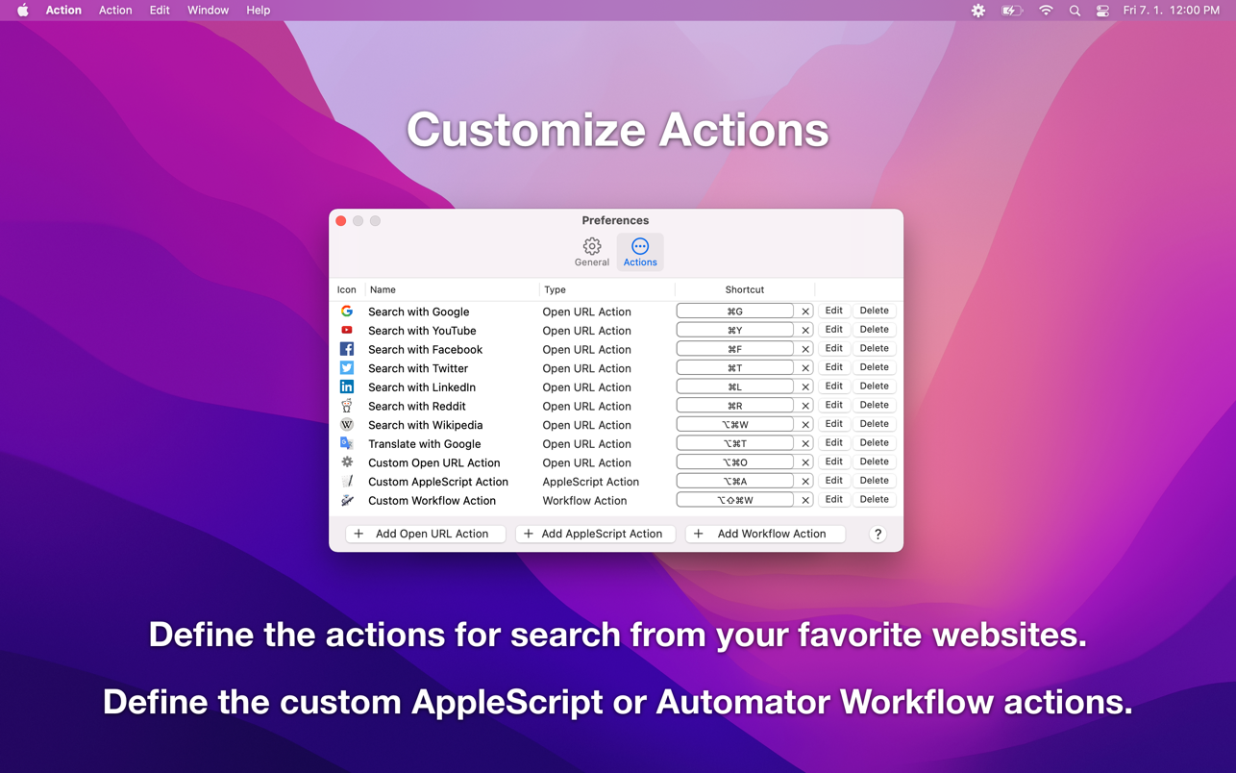Click the ⌘G shortcut field
1236x773 pixels.
coord(735,312)
